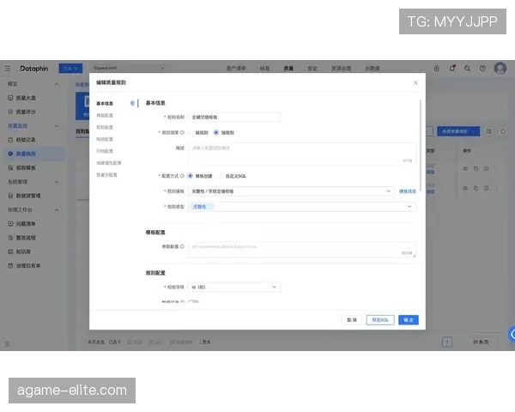515x412 pixels.
Task: Go to 元数据 in top navigation
Action: click(373, 69)
